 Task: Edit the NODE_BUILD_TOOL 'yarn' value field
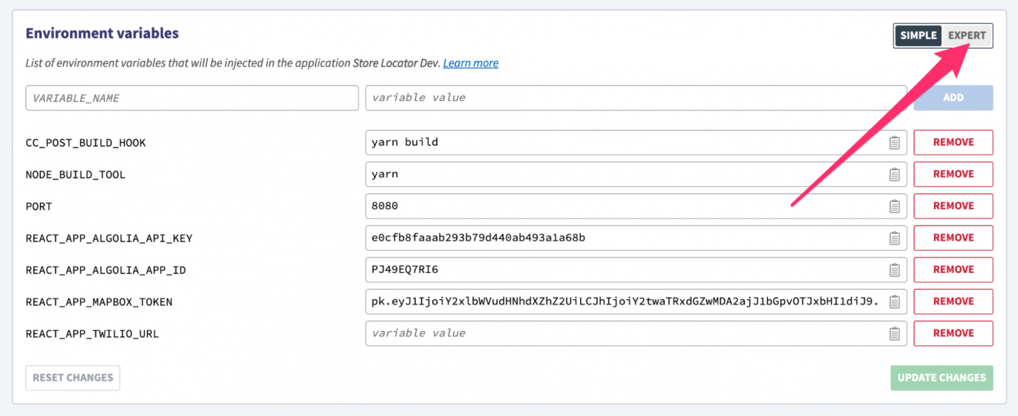pyautogui.click(x=636, y=174)
